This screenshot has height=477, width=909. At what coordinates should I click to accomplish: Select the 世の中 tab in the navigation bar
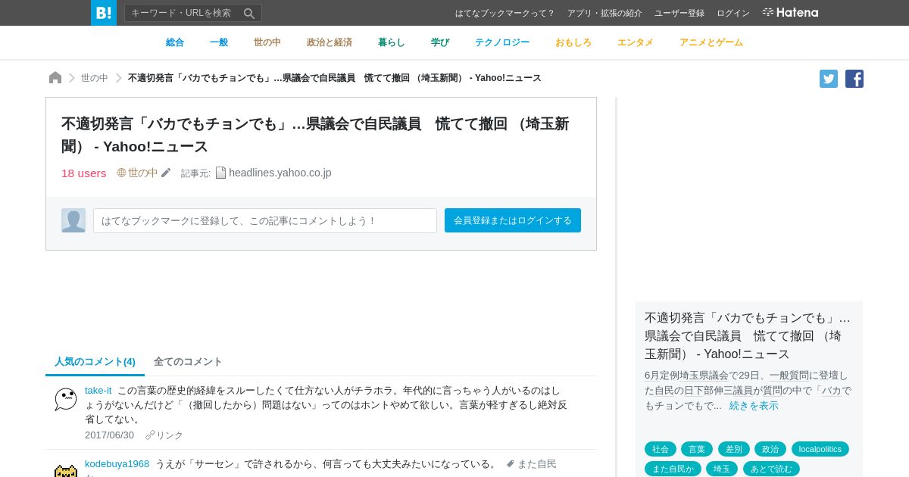tap(267, 42)
